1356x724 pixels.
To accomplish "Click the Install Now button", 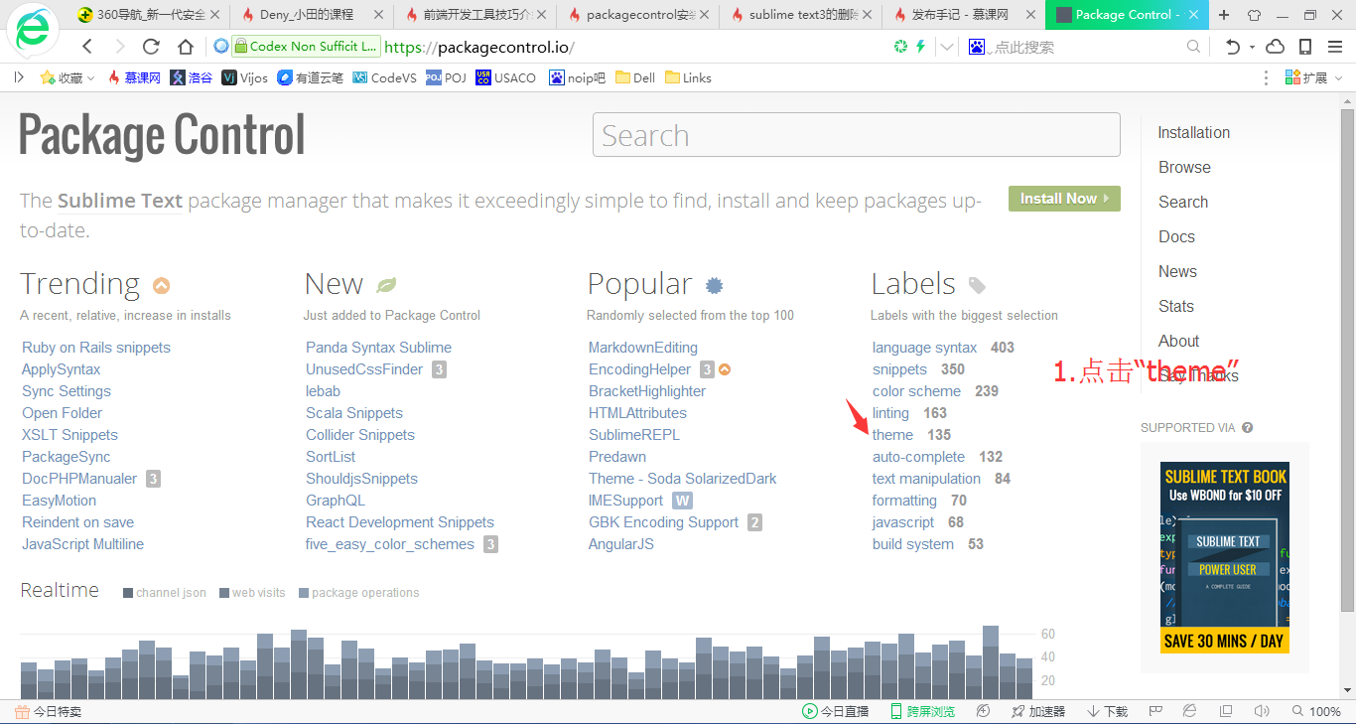I will point(1064,199).
